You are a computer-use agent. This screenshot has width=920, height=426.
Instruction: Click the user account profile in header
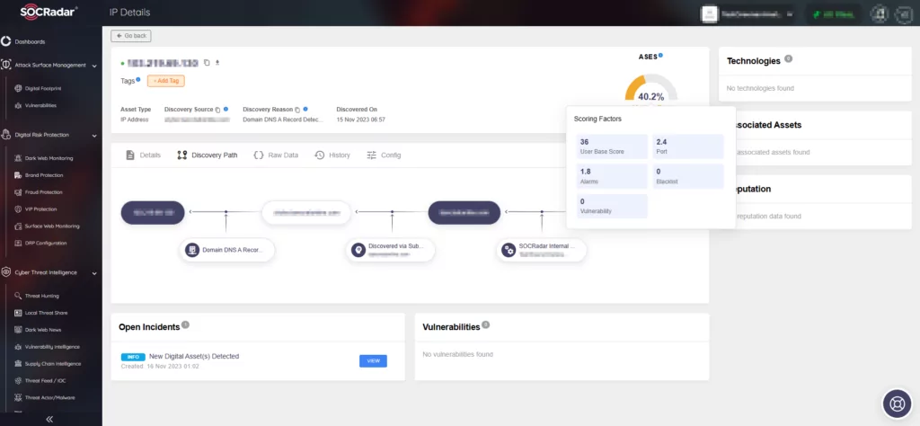tap(749, 13)
